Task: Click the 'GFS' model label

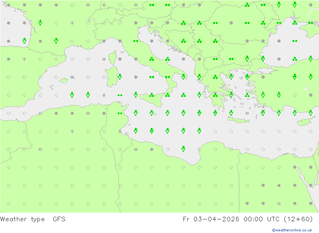Action: click(59, 219)
